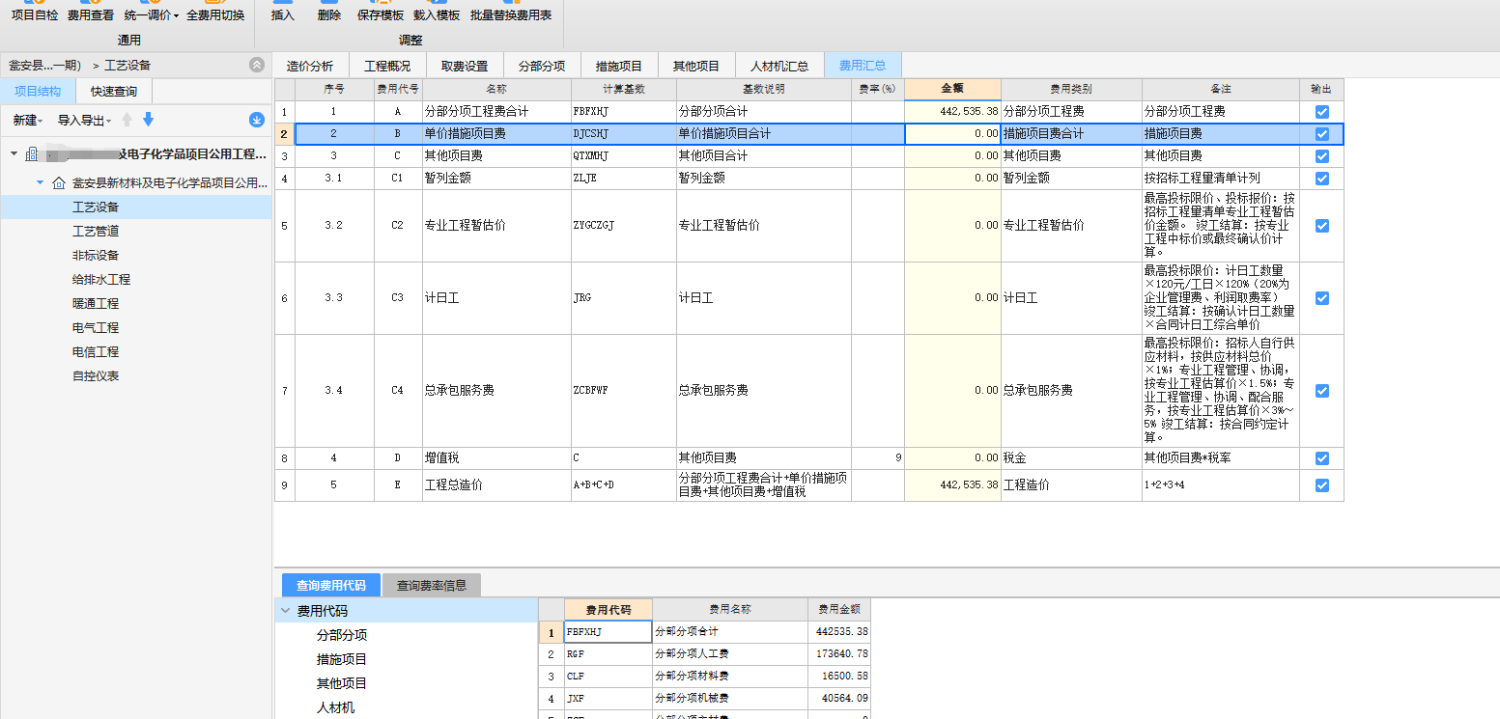The height and width of the screenshot is (719, 1500).
Task: Open the 新建 dropdown menu
Action: point(28,121)
